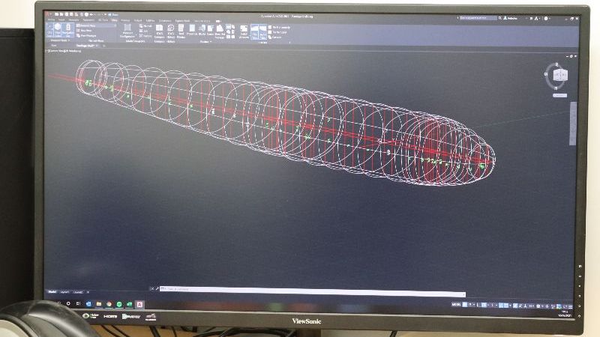Click the user sign-in account icon

(x=511, y=18)
